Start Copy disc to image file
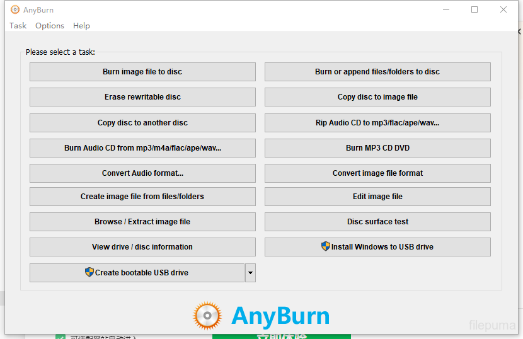This screenshot has width=523, height=339. [x=377, y=97]
